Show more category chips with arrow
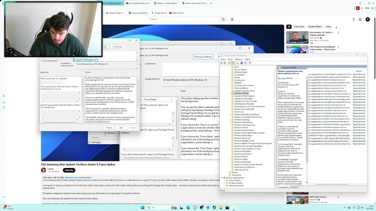Image resolution: width=376 pixels, height=211 pixels. [x=336, y=27]
